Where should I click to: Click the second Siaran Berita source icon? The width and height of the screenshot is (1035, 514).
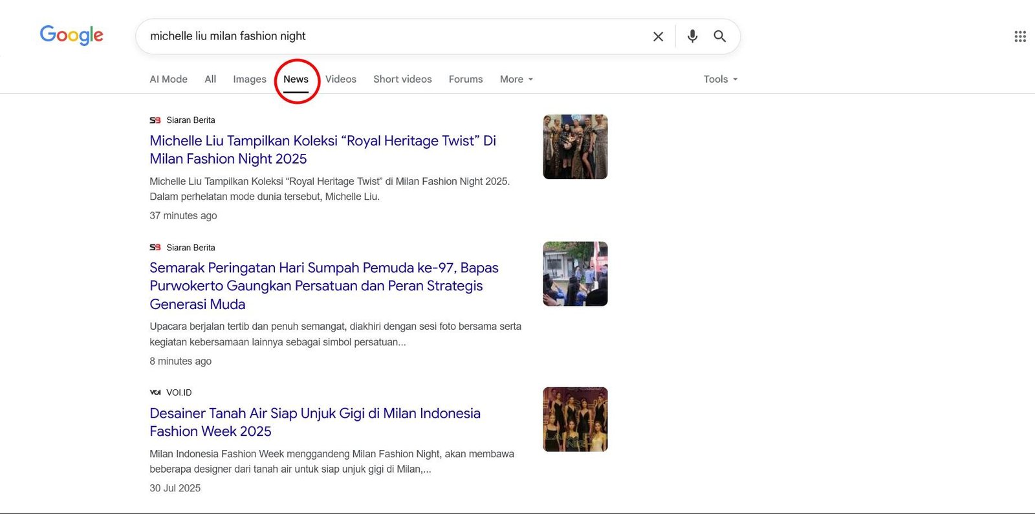(155, 248)
